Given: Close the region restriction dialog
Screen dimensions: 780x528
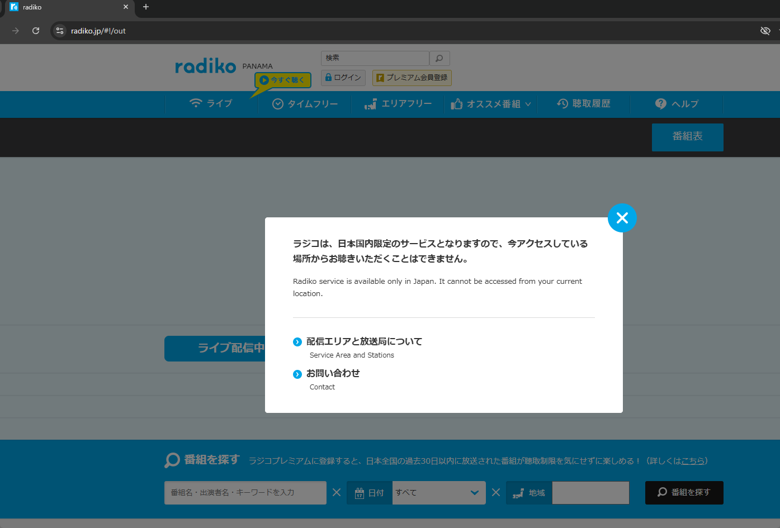Looking at the screenshot, I should pos(622,218).
